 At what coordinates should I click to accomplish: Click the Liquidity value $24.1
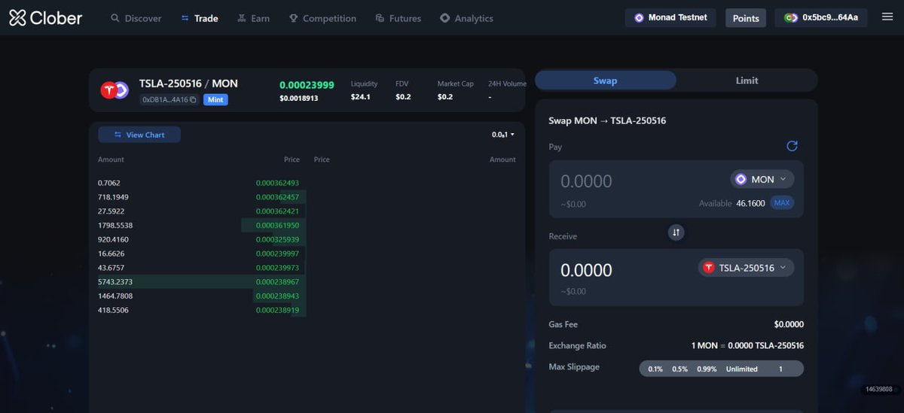point(360,97)
